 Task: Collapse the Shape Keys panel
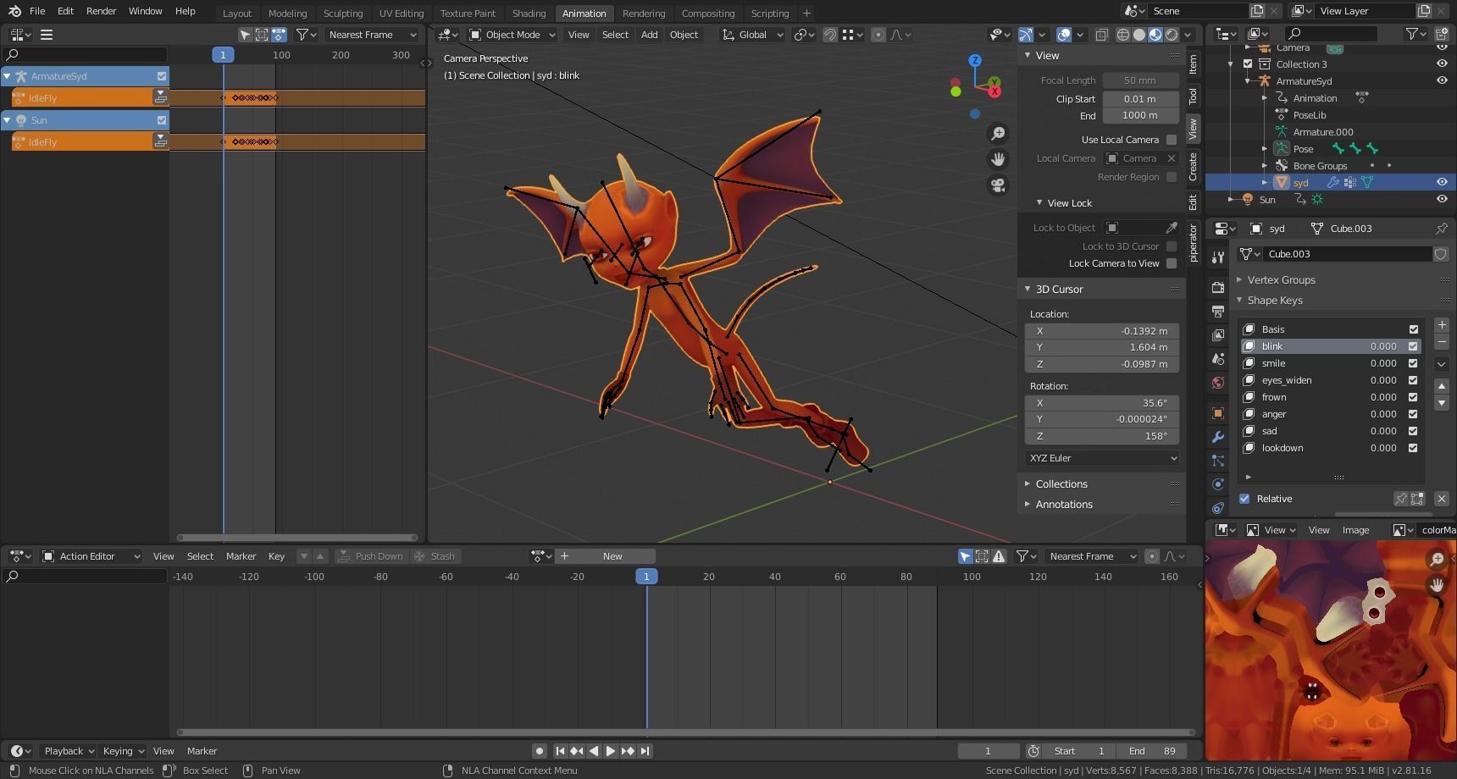pyautogui.click(x=1274, y=301)
